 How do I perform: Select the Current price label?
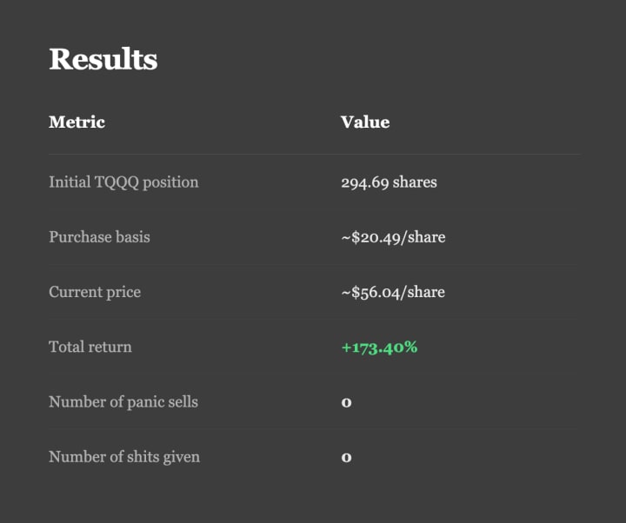click(95, 292)
